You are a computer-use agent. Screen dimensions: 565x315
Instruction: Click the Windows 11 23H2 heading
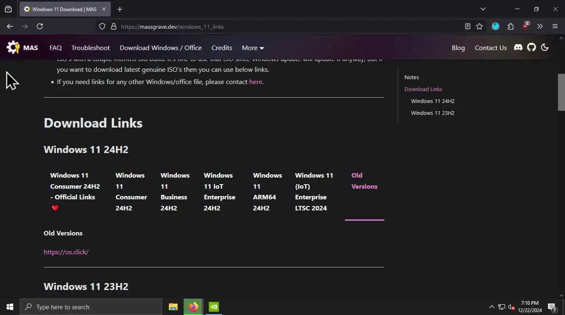86,286
